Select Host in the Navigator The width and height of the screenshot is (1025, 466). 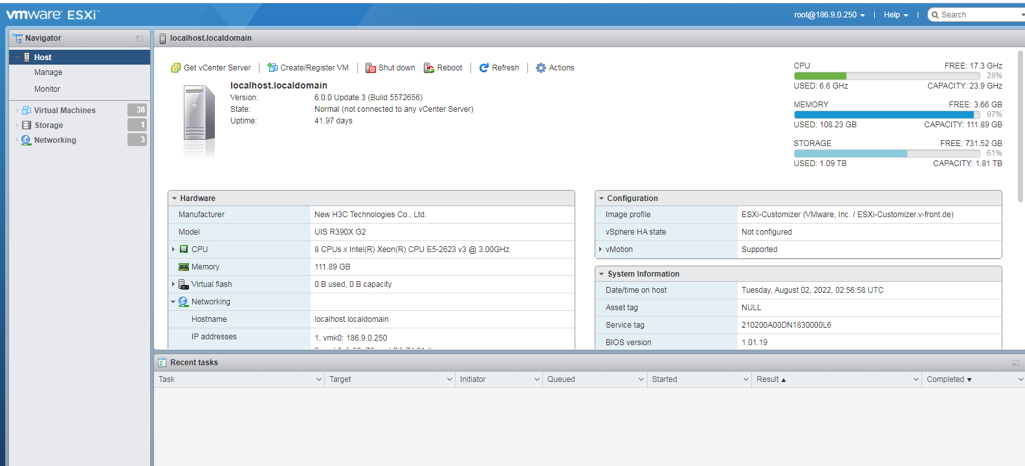pyautogui.click(x=80, y=58)
